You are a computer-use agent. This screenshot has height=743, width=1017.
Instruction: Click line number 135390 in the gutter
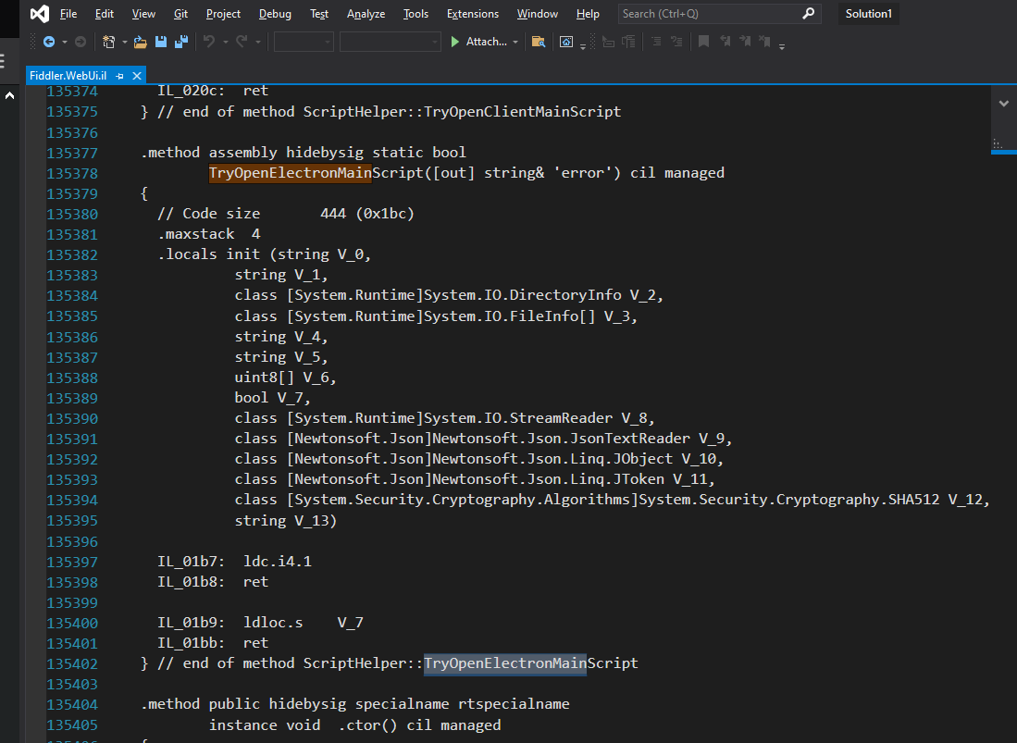tap(72, 419)
